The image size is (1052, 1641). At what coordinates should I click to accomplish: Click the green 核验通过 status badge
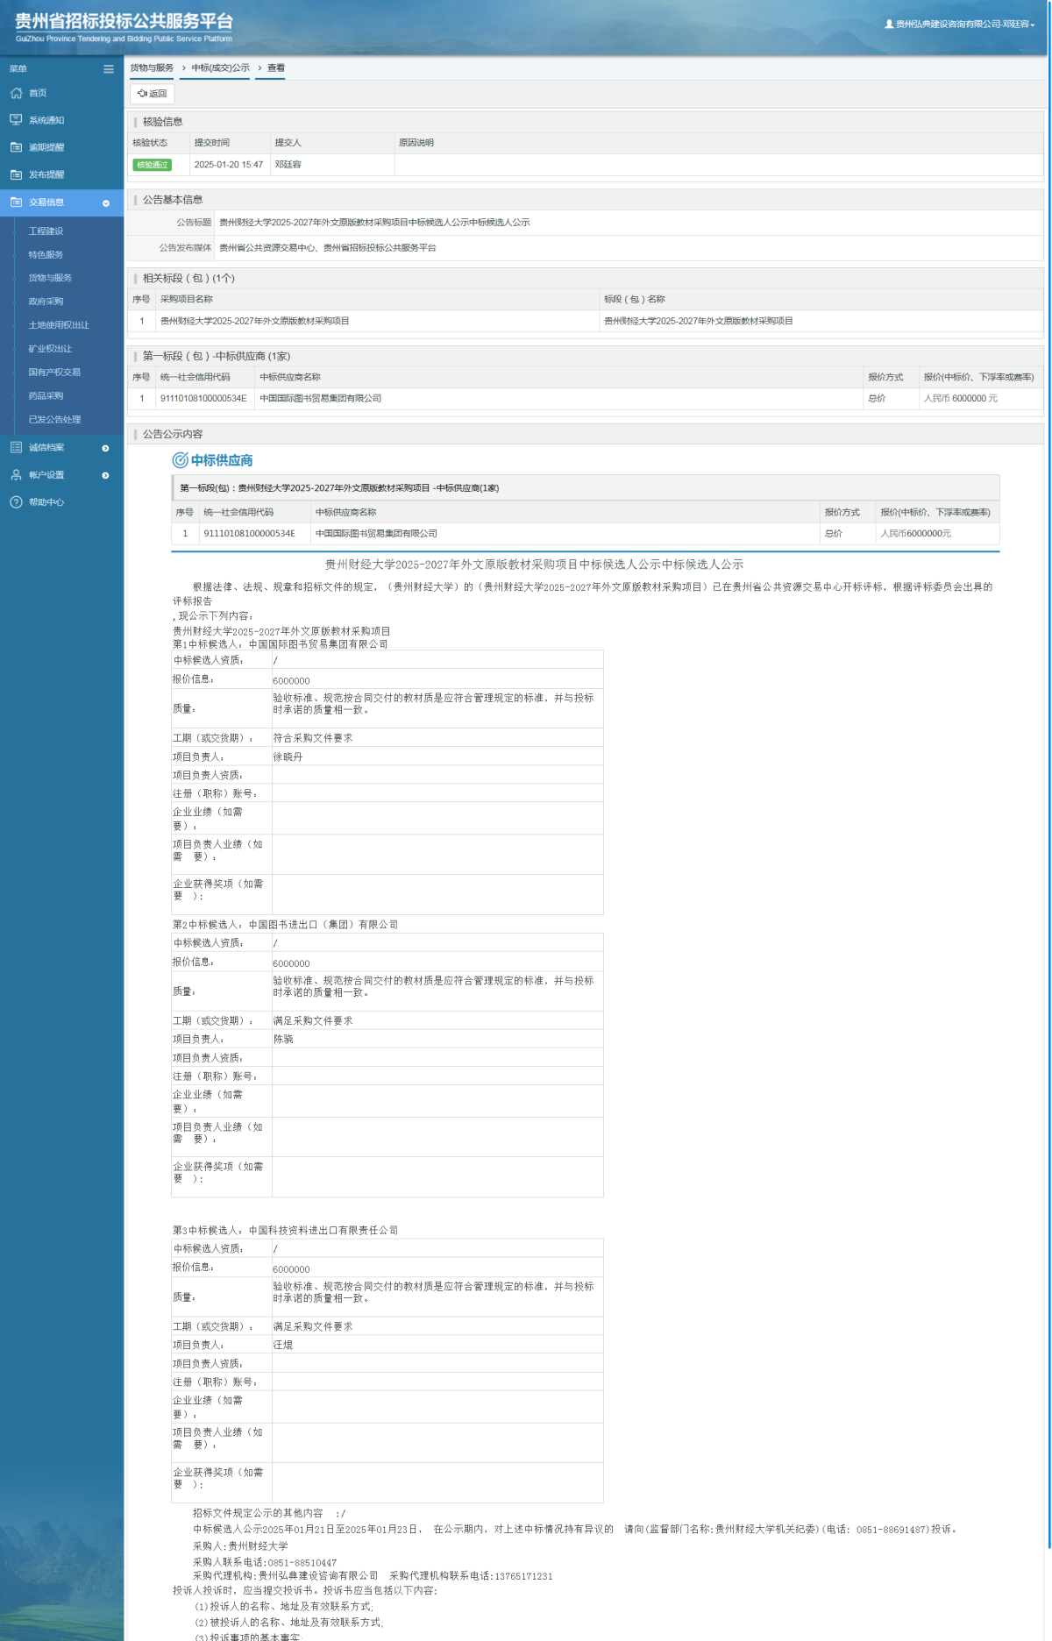click(152, 165)
